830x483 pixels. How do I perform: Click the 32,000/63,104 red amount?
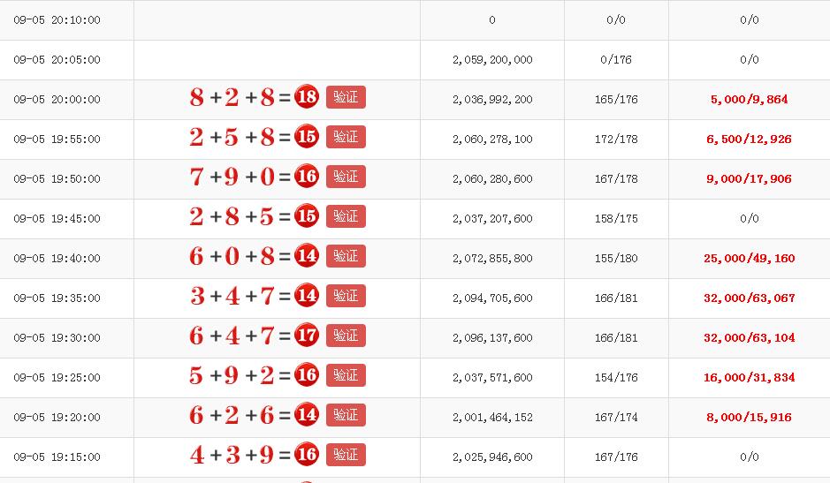coord(749,338)
